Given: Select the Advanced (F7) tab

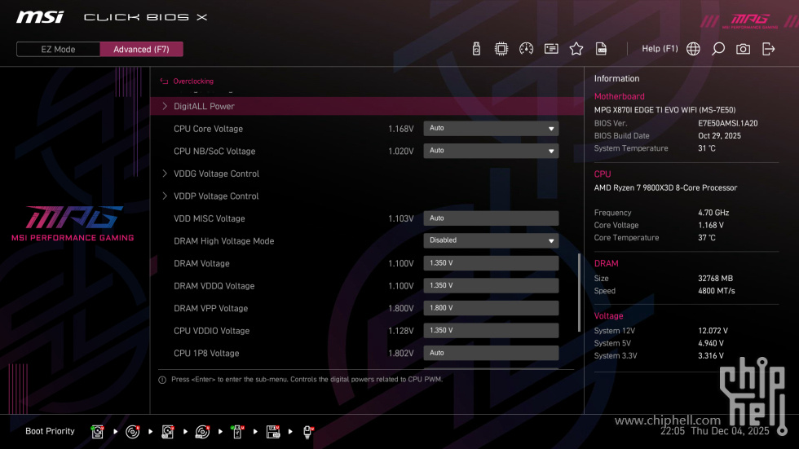Looking at the screenshot, I should point(141,50).
